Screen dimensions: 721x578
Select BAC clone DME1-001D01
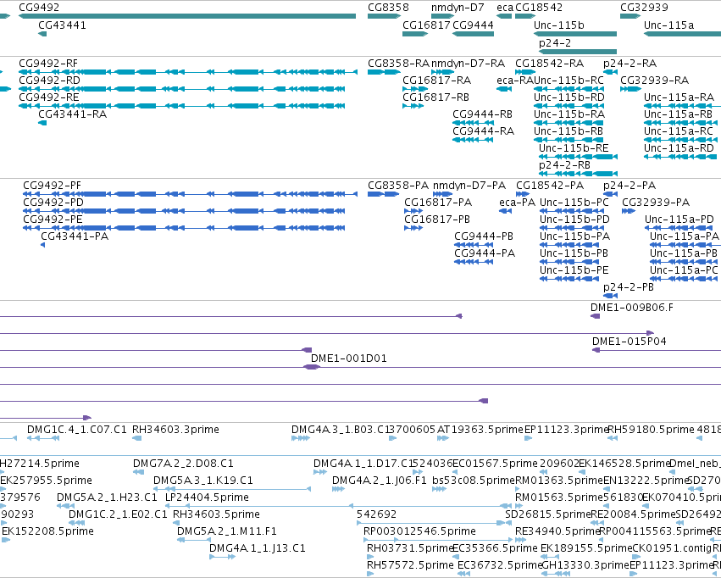(348, 358)
